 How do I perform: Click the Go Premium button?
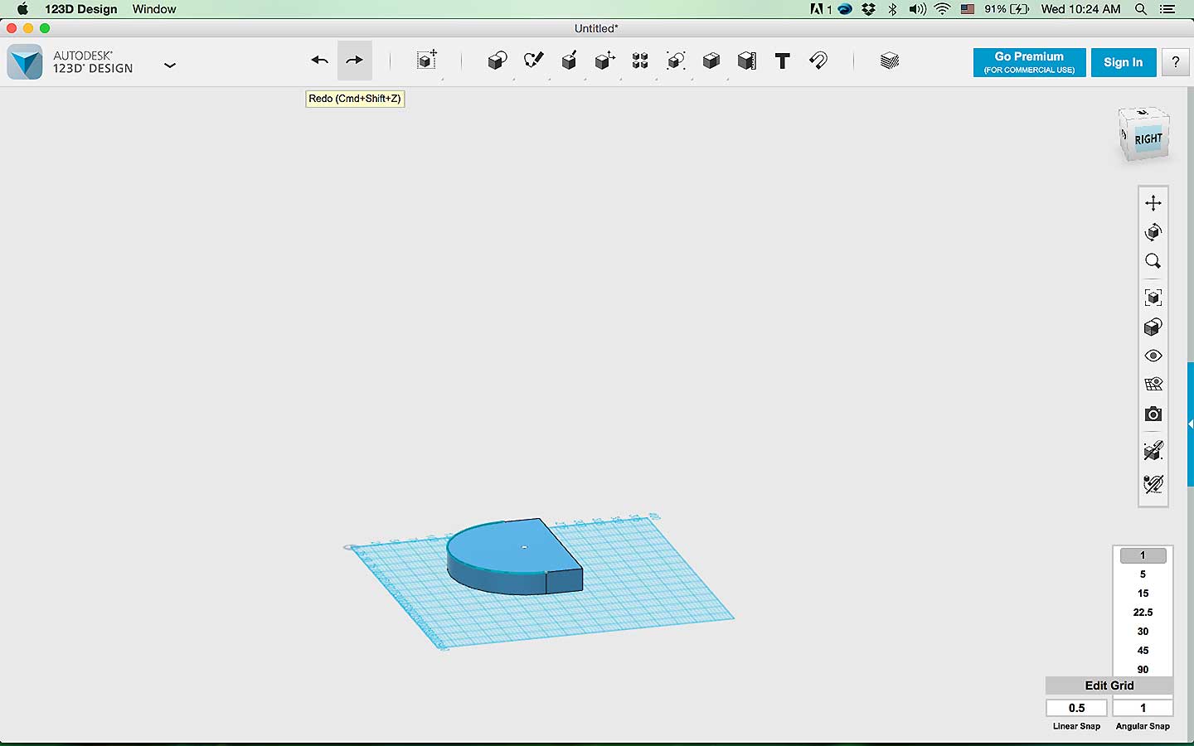click(x=1029, y=62)
